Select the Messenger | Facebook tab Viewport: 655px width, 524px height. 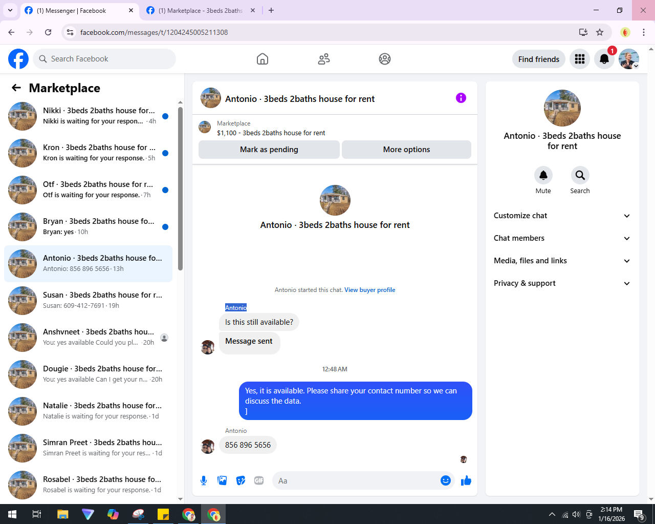[79, 10]
